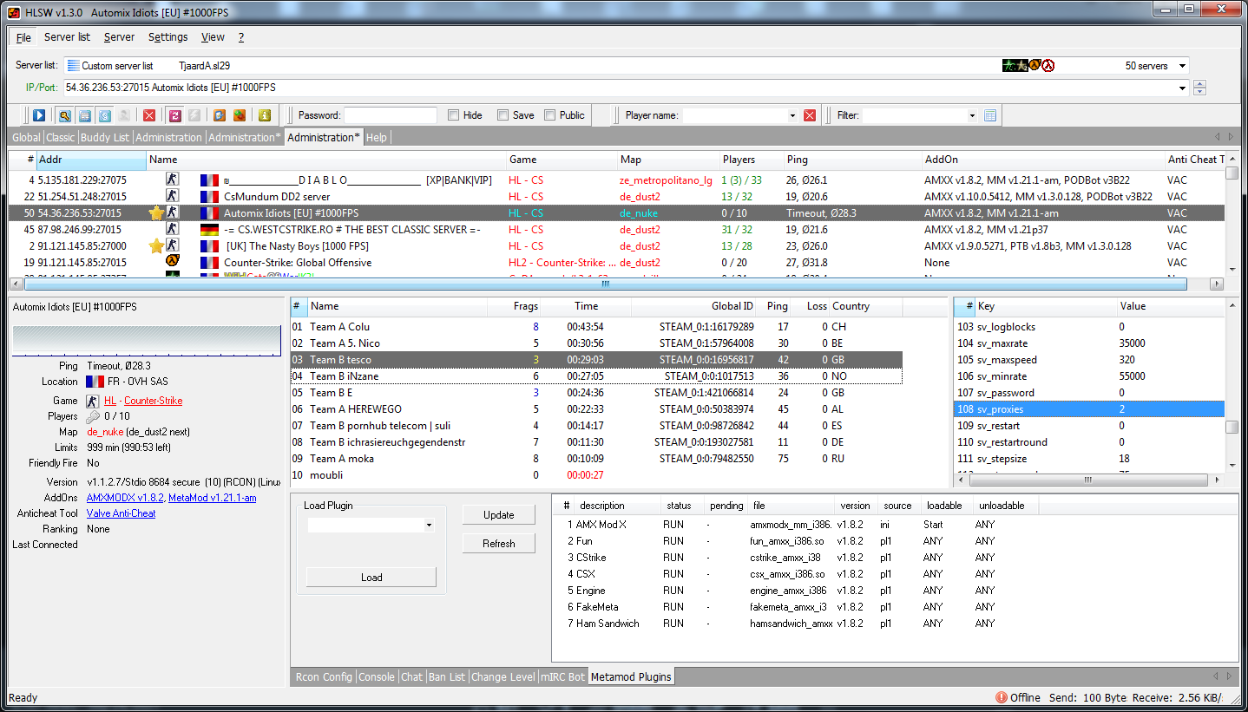Toggle the Save password checkbox
Image resolution: width=1248 pixels, height=712 pixels.
[502, 114]
